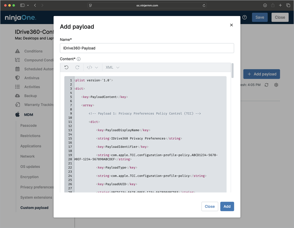Close the Add payload dialog with X
Screen dimensions: 294x228
[232, 25]
